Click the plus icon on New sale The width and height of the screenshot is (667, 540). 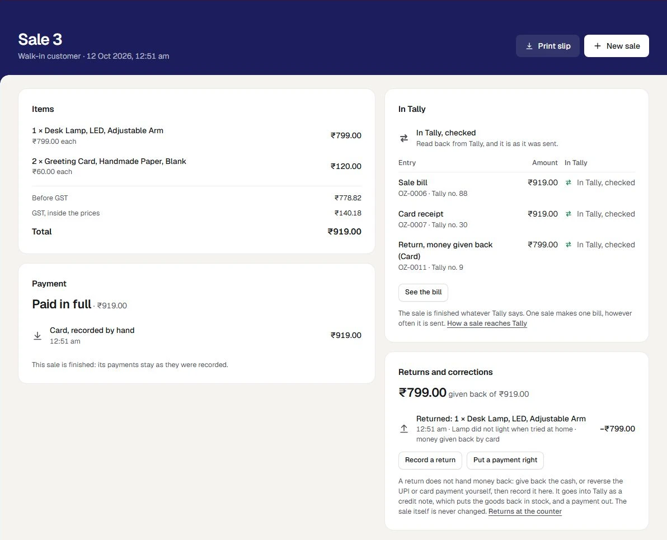click(x=598, y=46)
